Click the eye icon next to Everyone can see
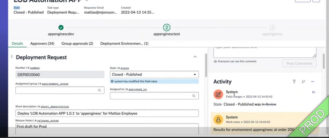The image size is (329, 138). coord(215,62)
